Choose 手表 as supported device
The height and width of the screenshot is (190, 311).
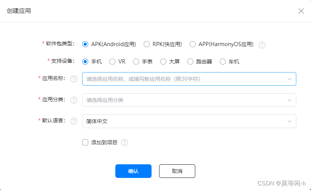(x=136, y=62)
